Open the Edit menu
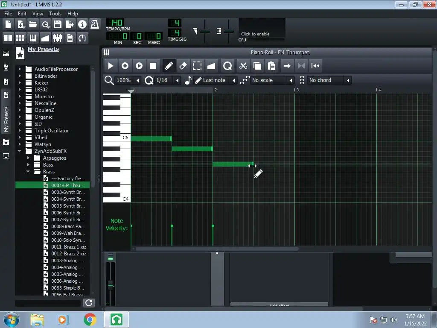Image resolution: width=437 pixels, height=328 pixels. [x=22, y=14]
